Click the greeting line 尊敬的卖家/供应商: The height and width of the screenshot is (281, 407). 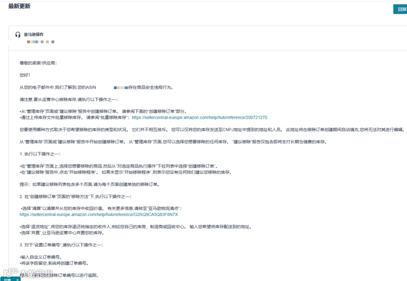[x=38, y=63]
